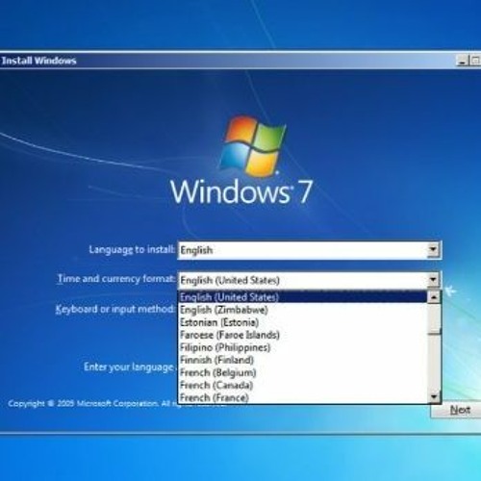Screen dimensions: 481x481
Task: Click the Next button
Action: (460, 410)
